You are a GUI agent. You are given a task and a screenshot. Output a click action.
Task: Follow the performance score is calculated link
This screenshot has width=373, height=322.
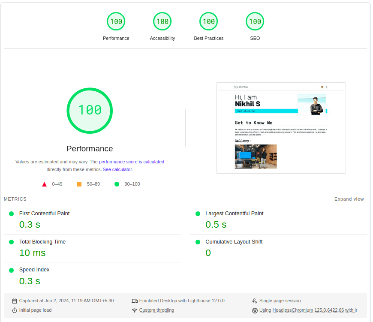click(x=132, y=162)
